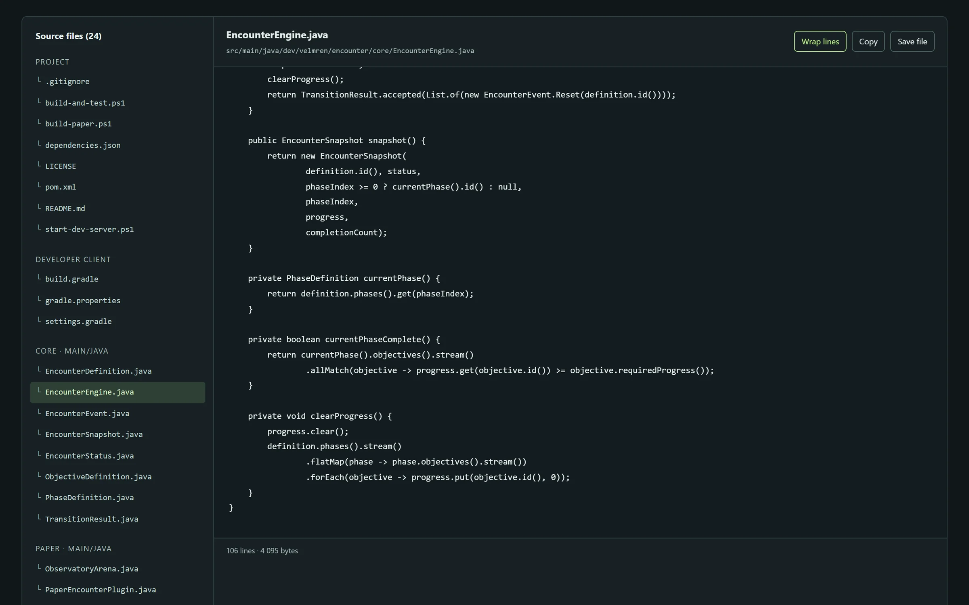Open build-and-test.ps1 file
This screenshot has width=969, height=605.
117,103
